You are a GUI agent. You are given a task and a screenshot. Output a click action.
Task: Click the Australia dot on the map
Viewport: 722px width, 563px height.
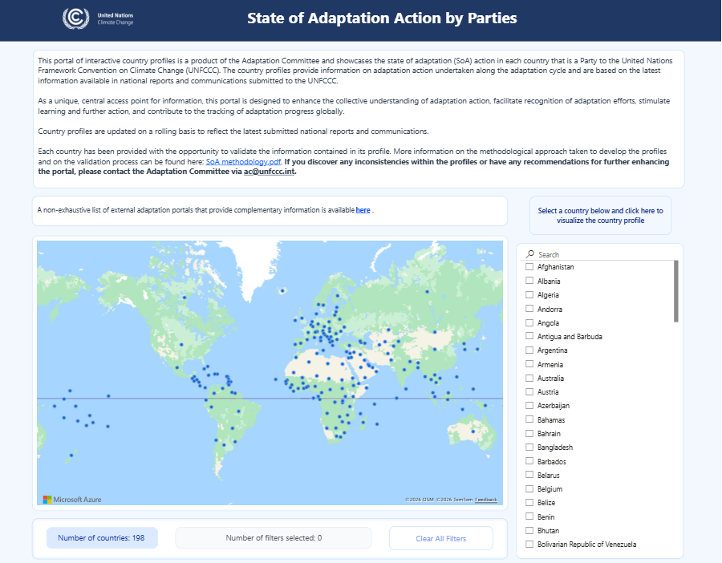click(473, 431)
